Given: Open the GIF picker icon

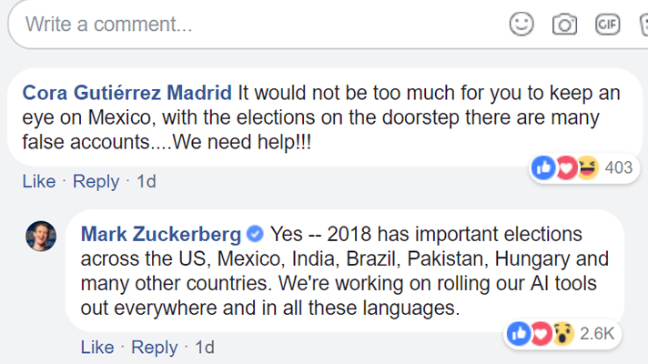Looking at the screenshot, I should [x=607, y=25].
